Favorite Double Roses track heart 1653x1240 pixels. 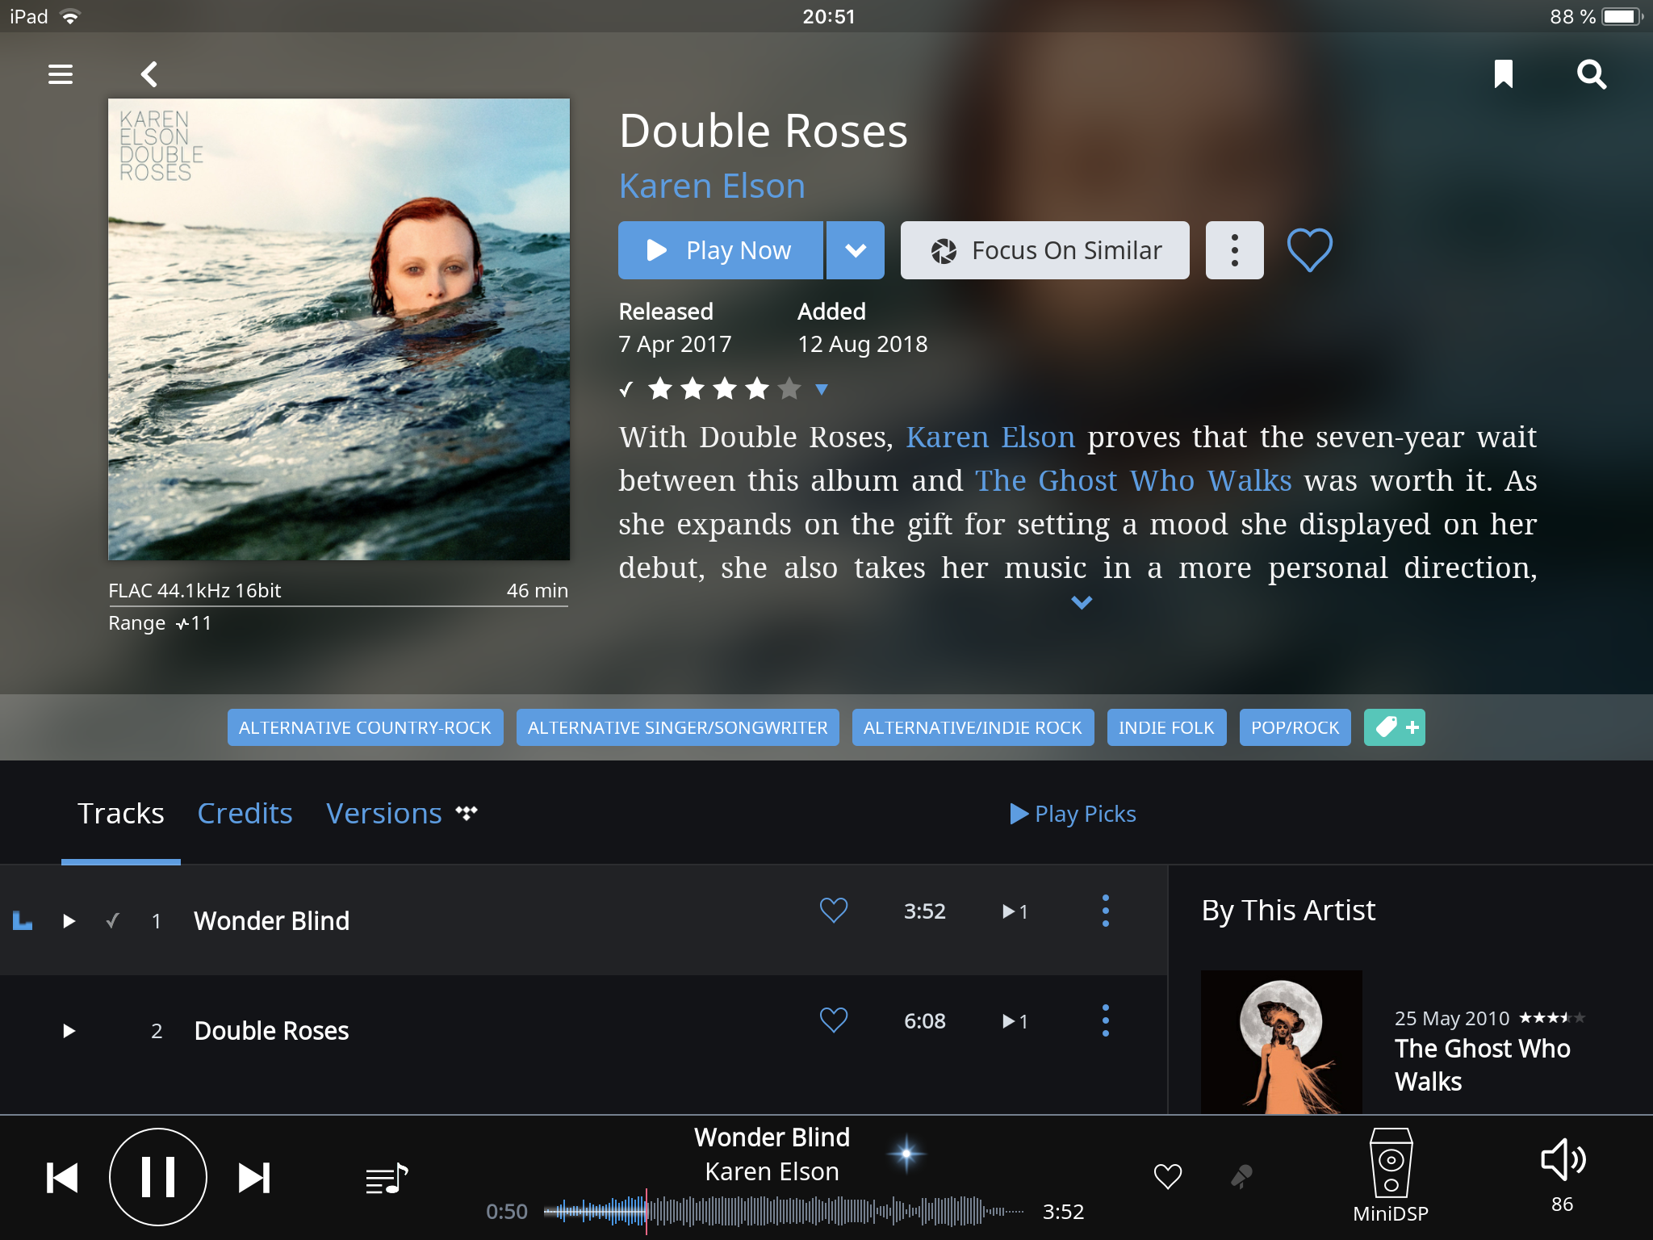pos(834,1020)
